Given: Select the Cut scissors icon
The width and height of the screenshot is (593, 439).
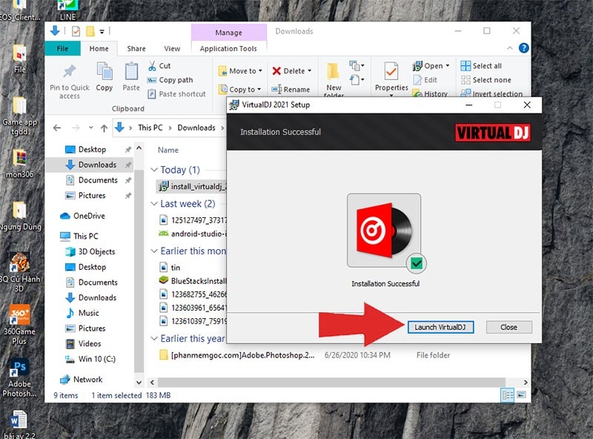Looking at the screenshot, I should (153, 66).
